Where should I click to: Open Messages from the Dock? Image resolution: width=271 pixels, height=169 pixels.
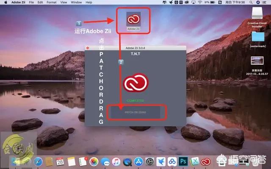[x=105, y=162]
